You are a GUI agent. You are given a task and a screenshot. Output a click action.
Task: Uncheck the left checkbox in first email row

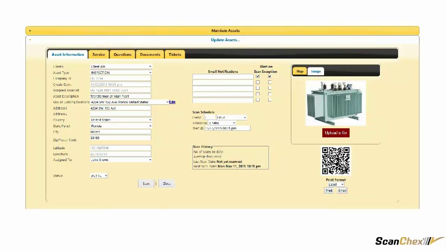click(258, 76)
